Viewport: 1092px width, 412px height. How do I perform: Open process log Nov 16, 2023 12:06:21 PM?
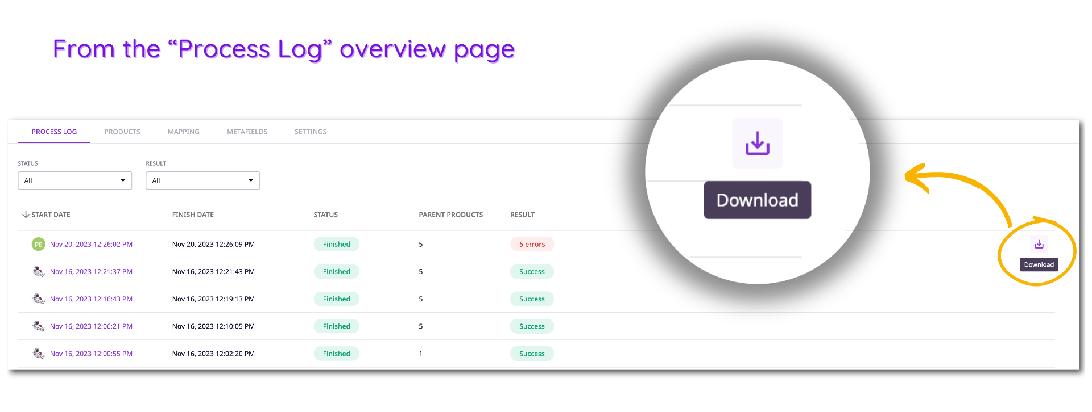point(91,326)
